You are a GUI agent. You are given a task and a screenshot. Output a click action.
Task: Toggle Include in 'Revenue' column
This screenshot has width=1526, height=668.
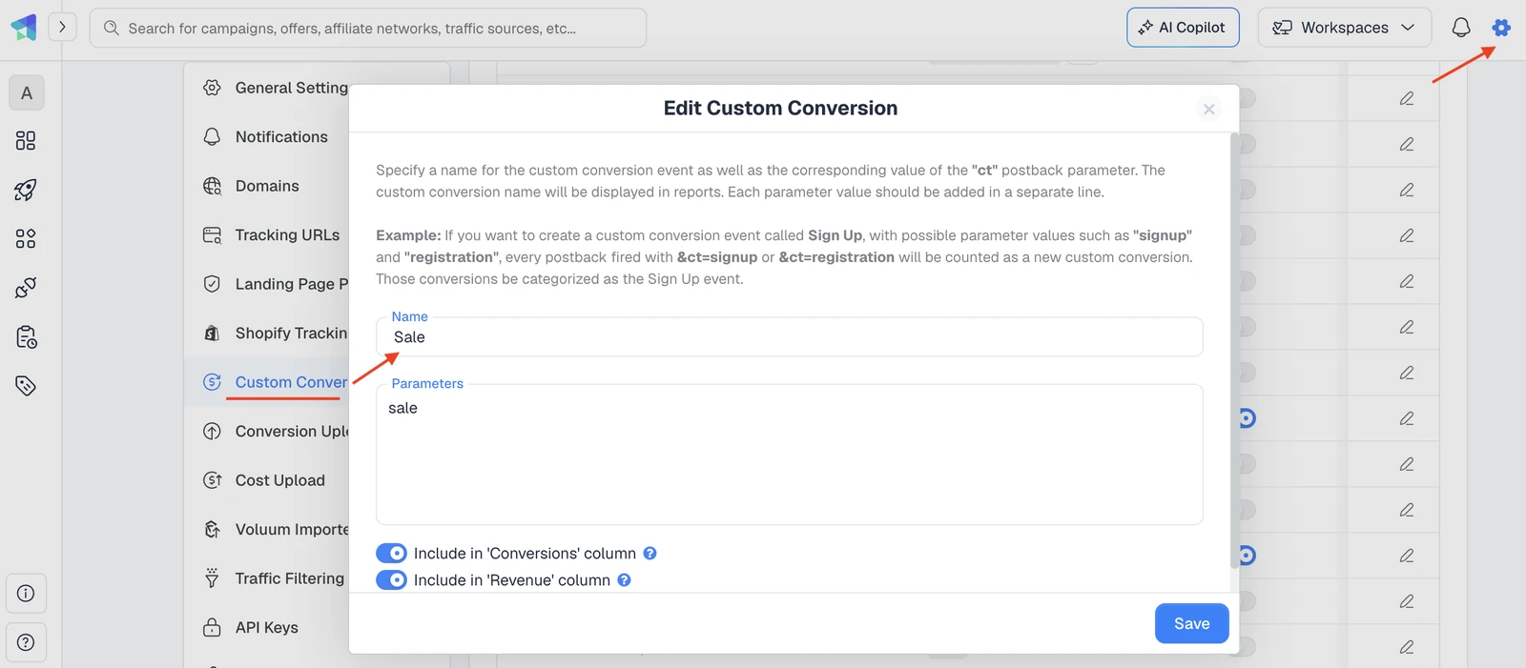[391, 580]
